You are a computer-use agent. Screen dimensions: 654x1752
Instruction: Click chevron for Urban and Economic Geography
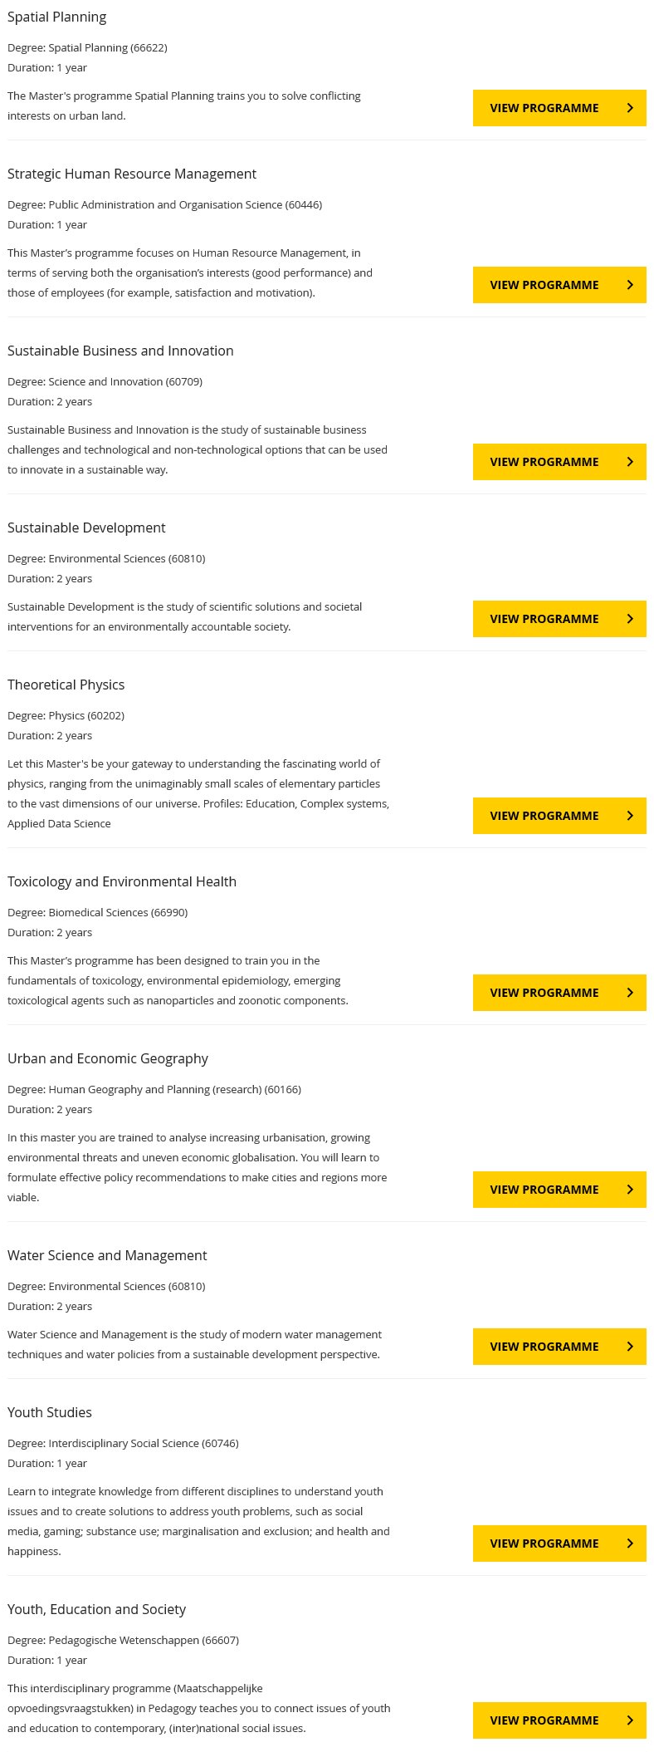(630, 1190)
